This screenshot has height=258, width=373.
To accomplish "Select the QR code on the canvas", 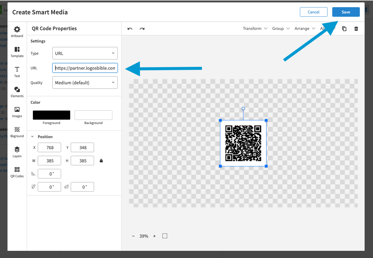I will [x=243, y=143].
